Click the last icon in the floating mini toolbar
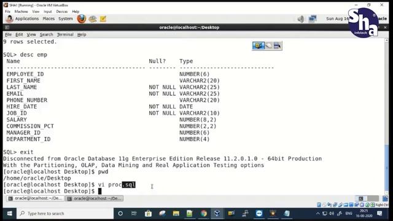Screen dimensions: 393x221 pos(277,45)
